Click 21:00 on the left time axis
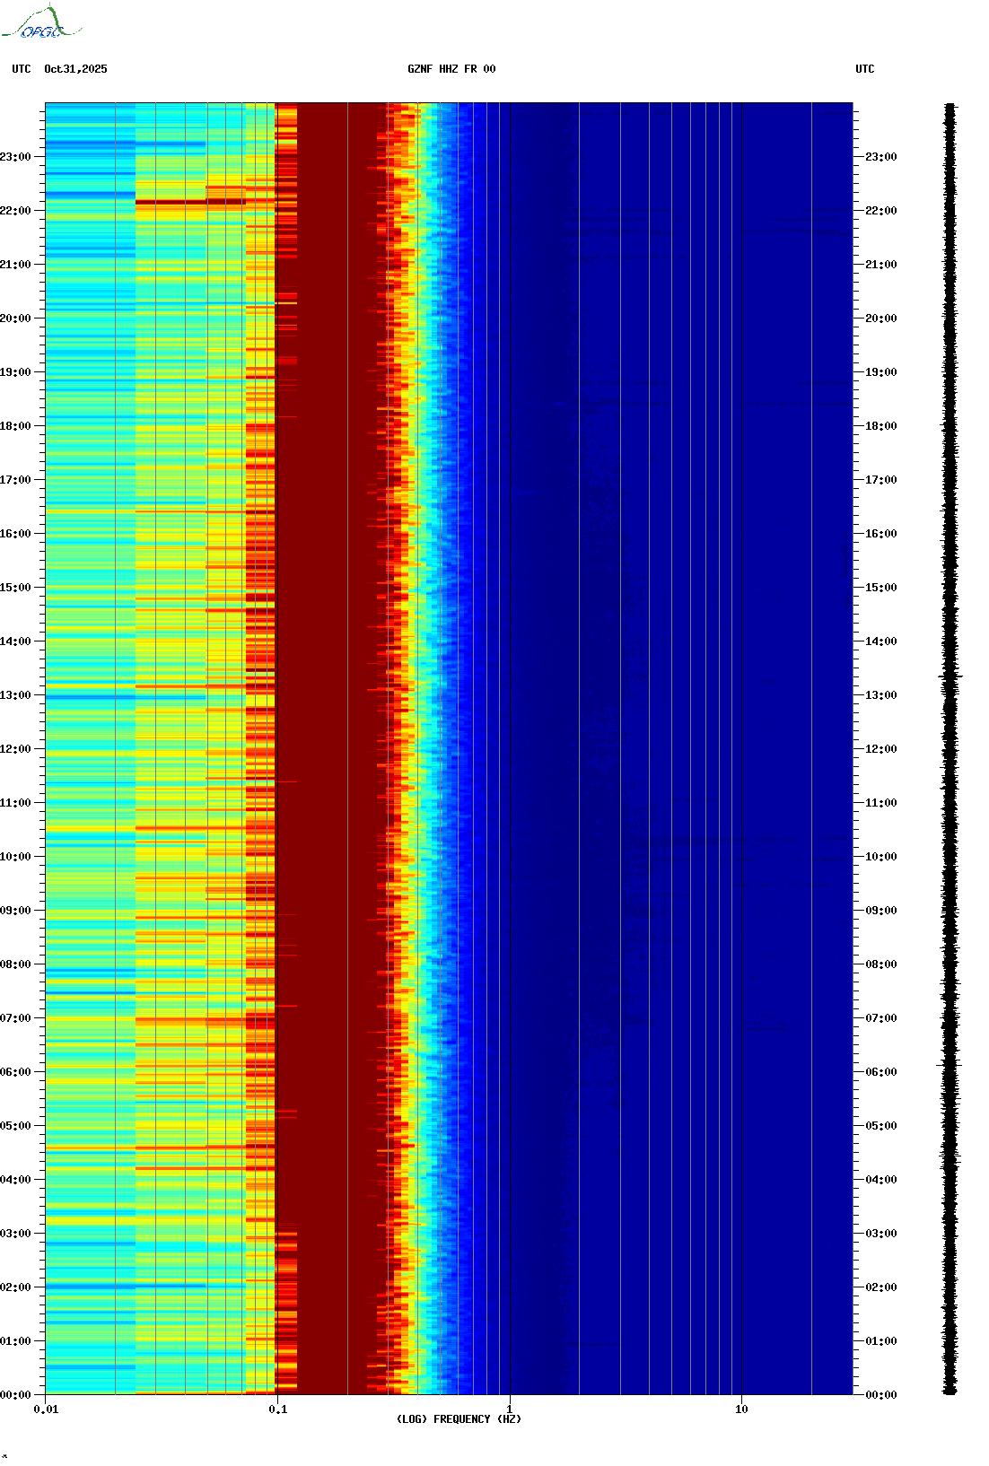This screenshot has height=1466, width=989. coord(15,265)
